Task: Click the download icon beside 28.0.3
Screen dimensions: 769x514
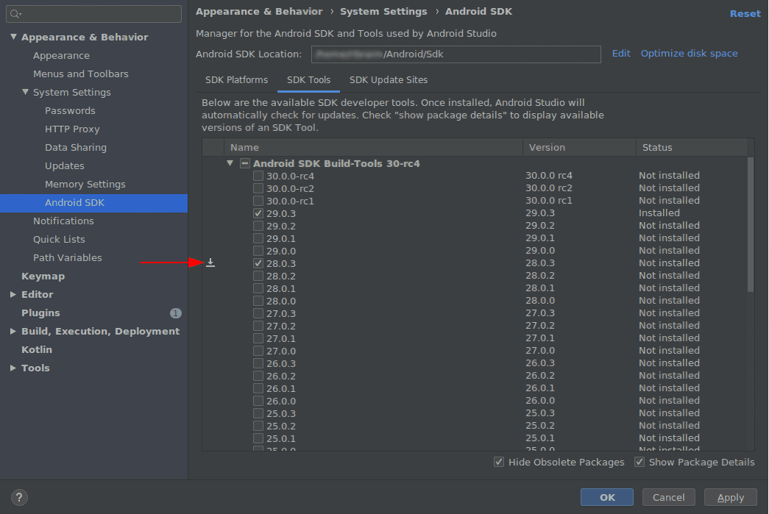Action: (210, 263)
